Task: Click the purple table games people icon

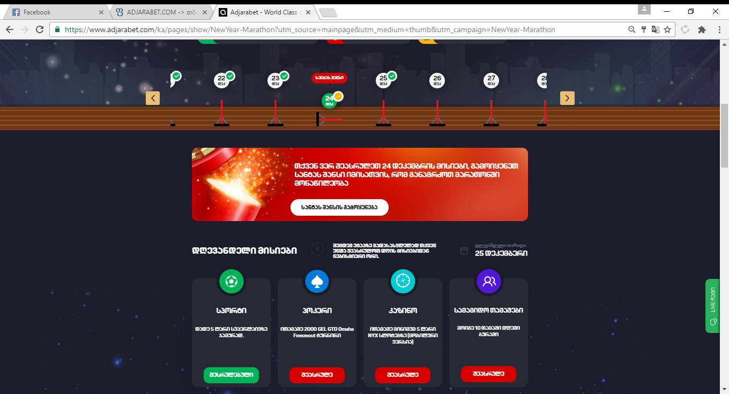Action: pos(488,281)
